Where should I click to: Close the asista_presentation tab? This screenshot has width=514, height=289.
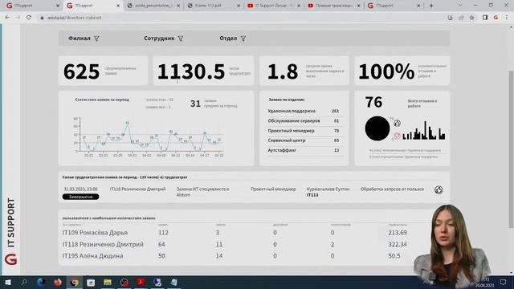tap(178, 6)
